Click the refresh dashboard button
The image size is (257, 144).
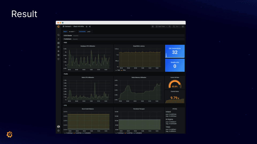(x=174, y=26)
